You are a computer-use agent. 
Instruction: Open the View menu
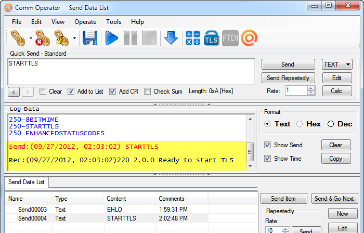click(x=58, y=22)
